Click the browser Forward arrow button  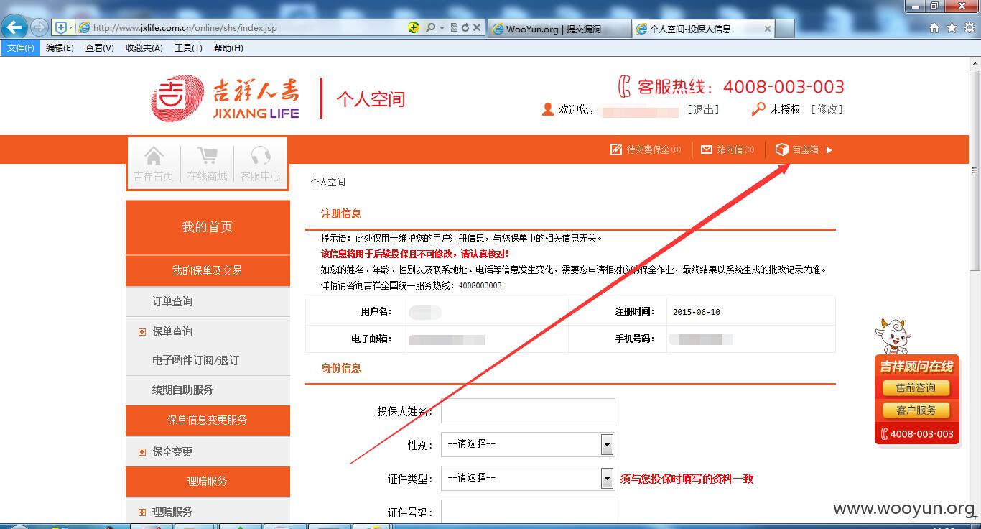tap(39, 27)
